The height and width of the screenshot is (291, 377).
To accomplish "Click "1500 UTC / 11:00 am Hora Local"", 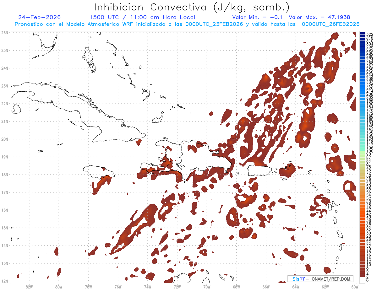I will click(142, 17).
